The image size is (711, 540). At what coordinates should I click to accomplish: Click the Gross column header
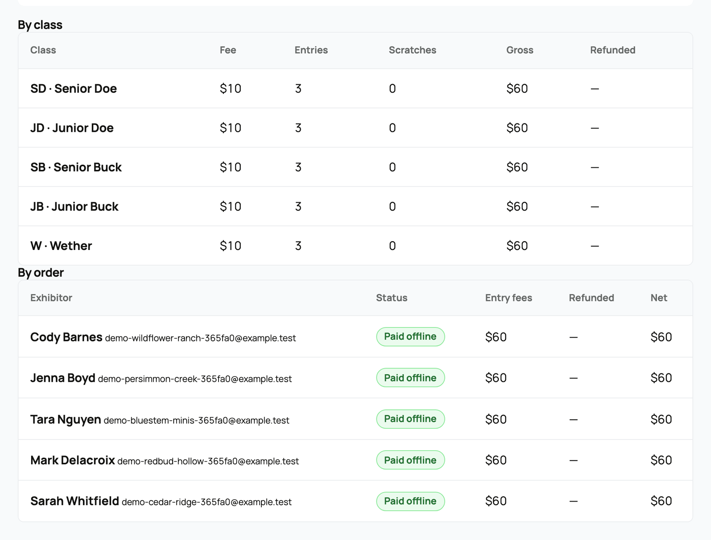point(520,50)
